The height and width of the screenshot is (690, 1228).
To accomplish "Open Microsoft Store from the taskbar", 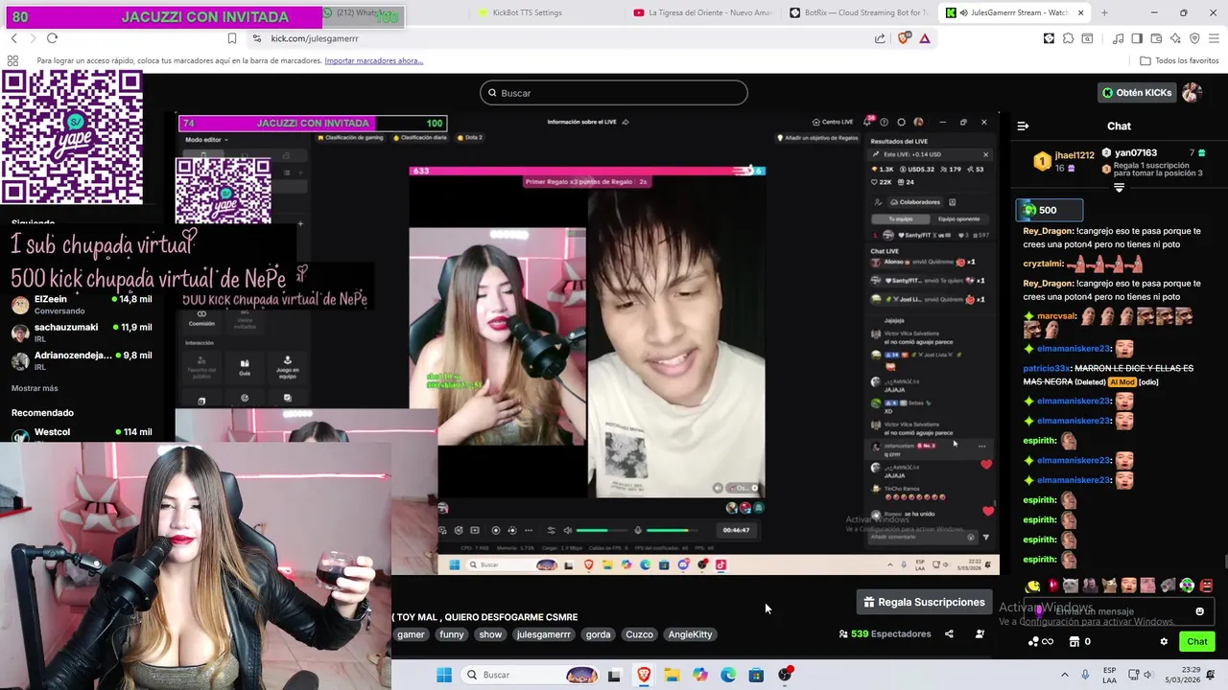I will click(756, 675).
